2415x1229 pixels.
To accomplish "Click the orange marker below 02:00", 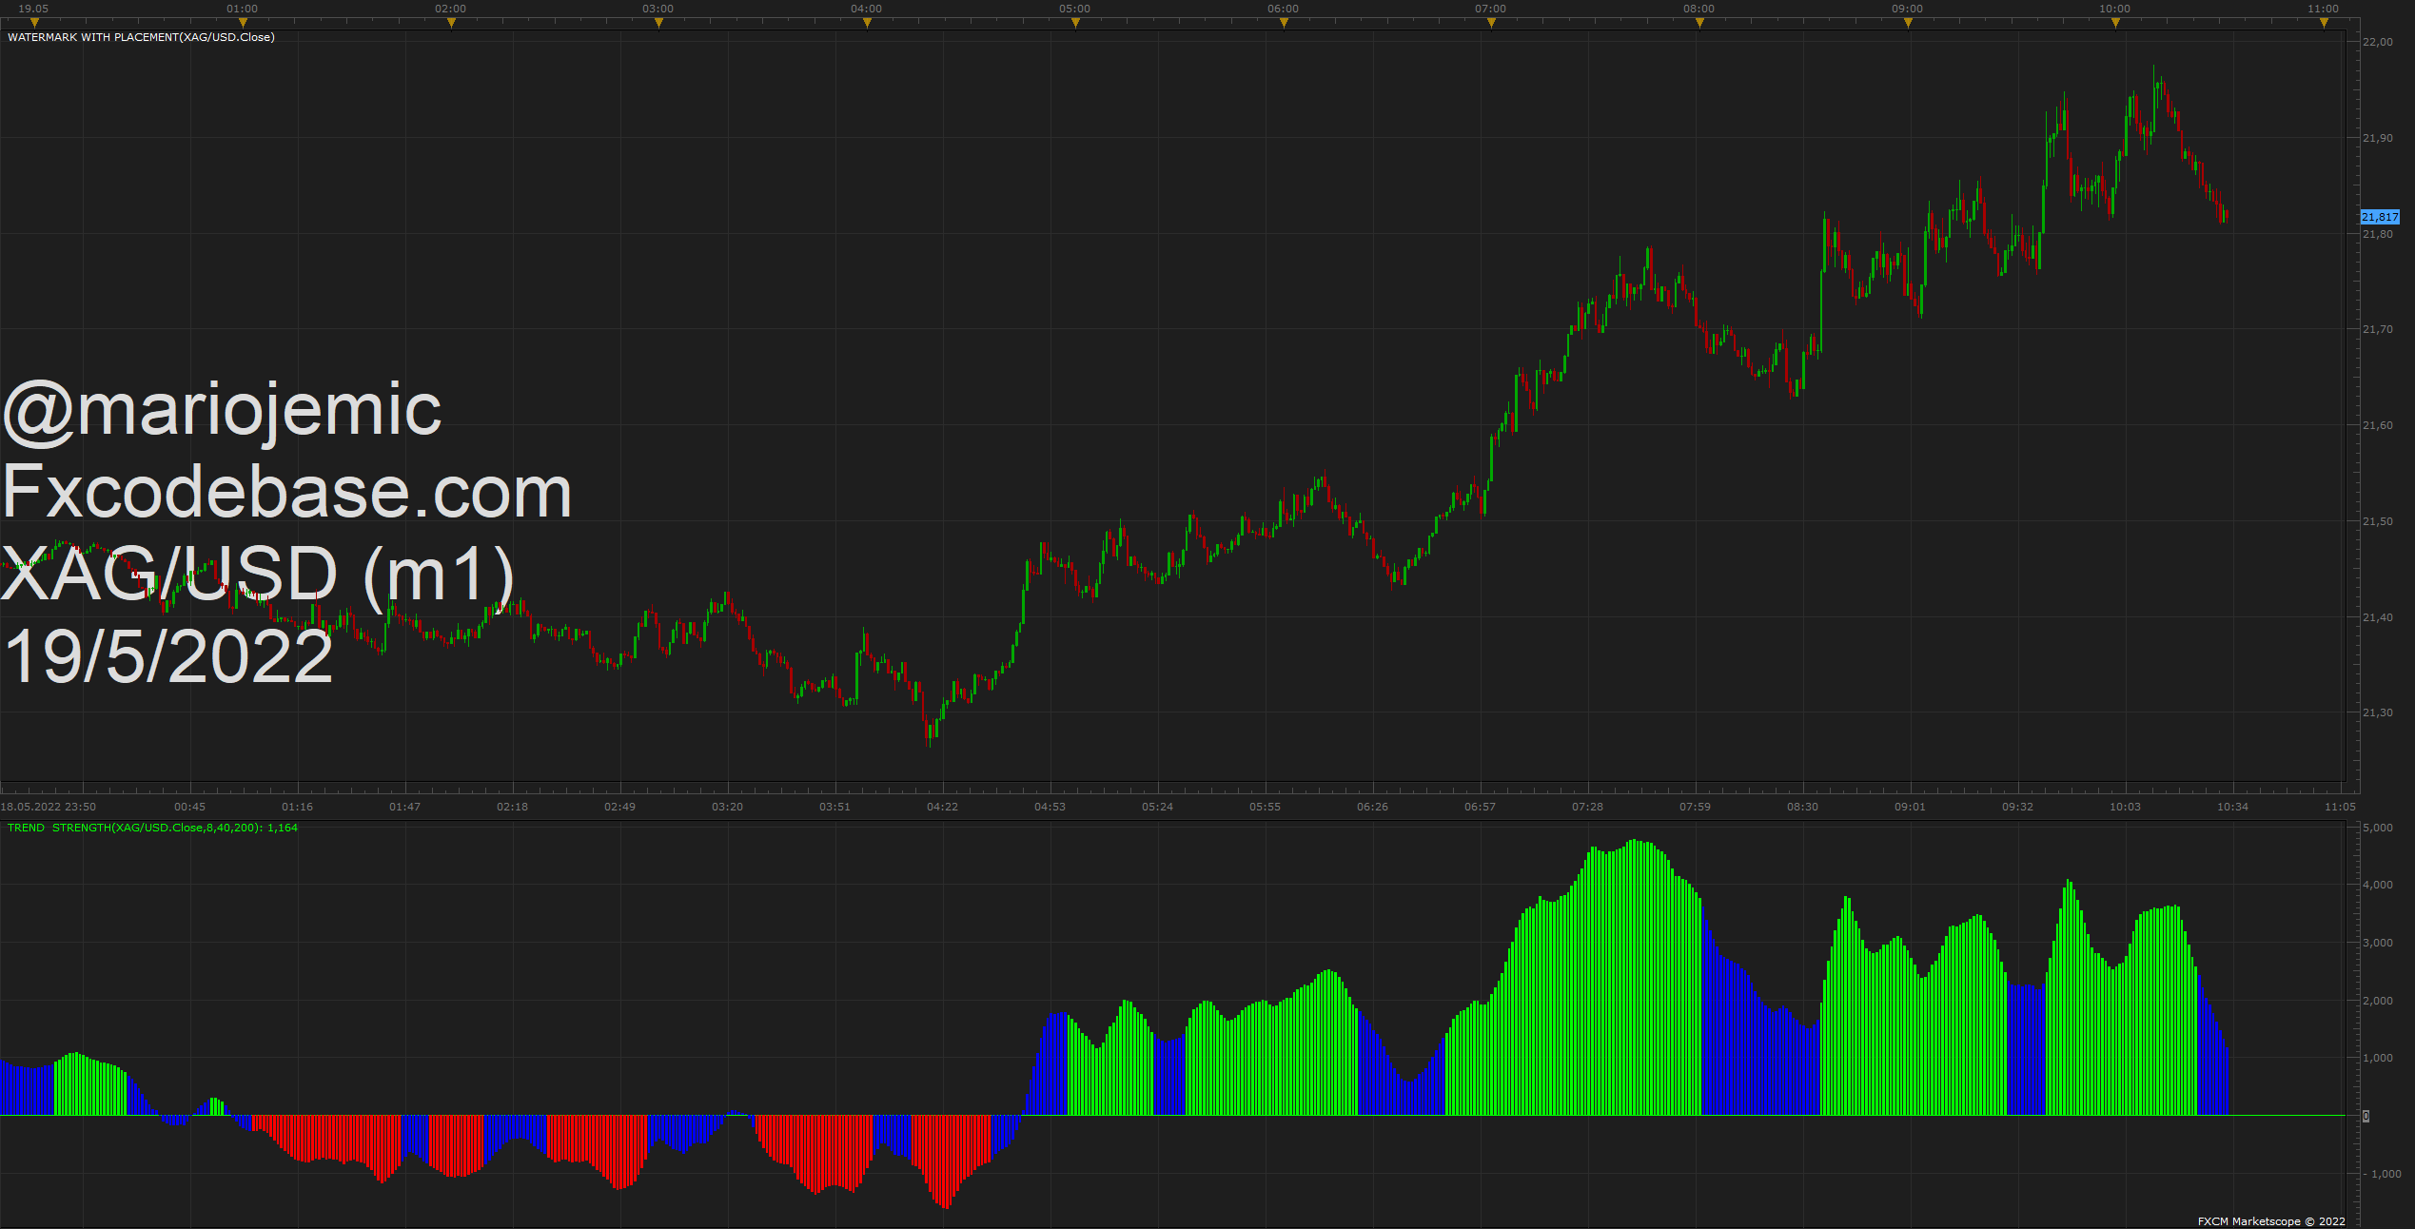I will coord(451,23).
